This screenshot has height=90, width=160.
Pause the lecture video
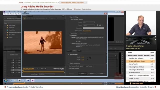(9, 83)
